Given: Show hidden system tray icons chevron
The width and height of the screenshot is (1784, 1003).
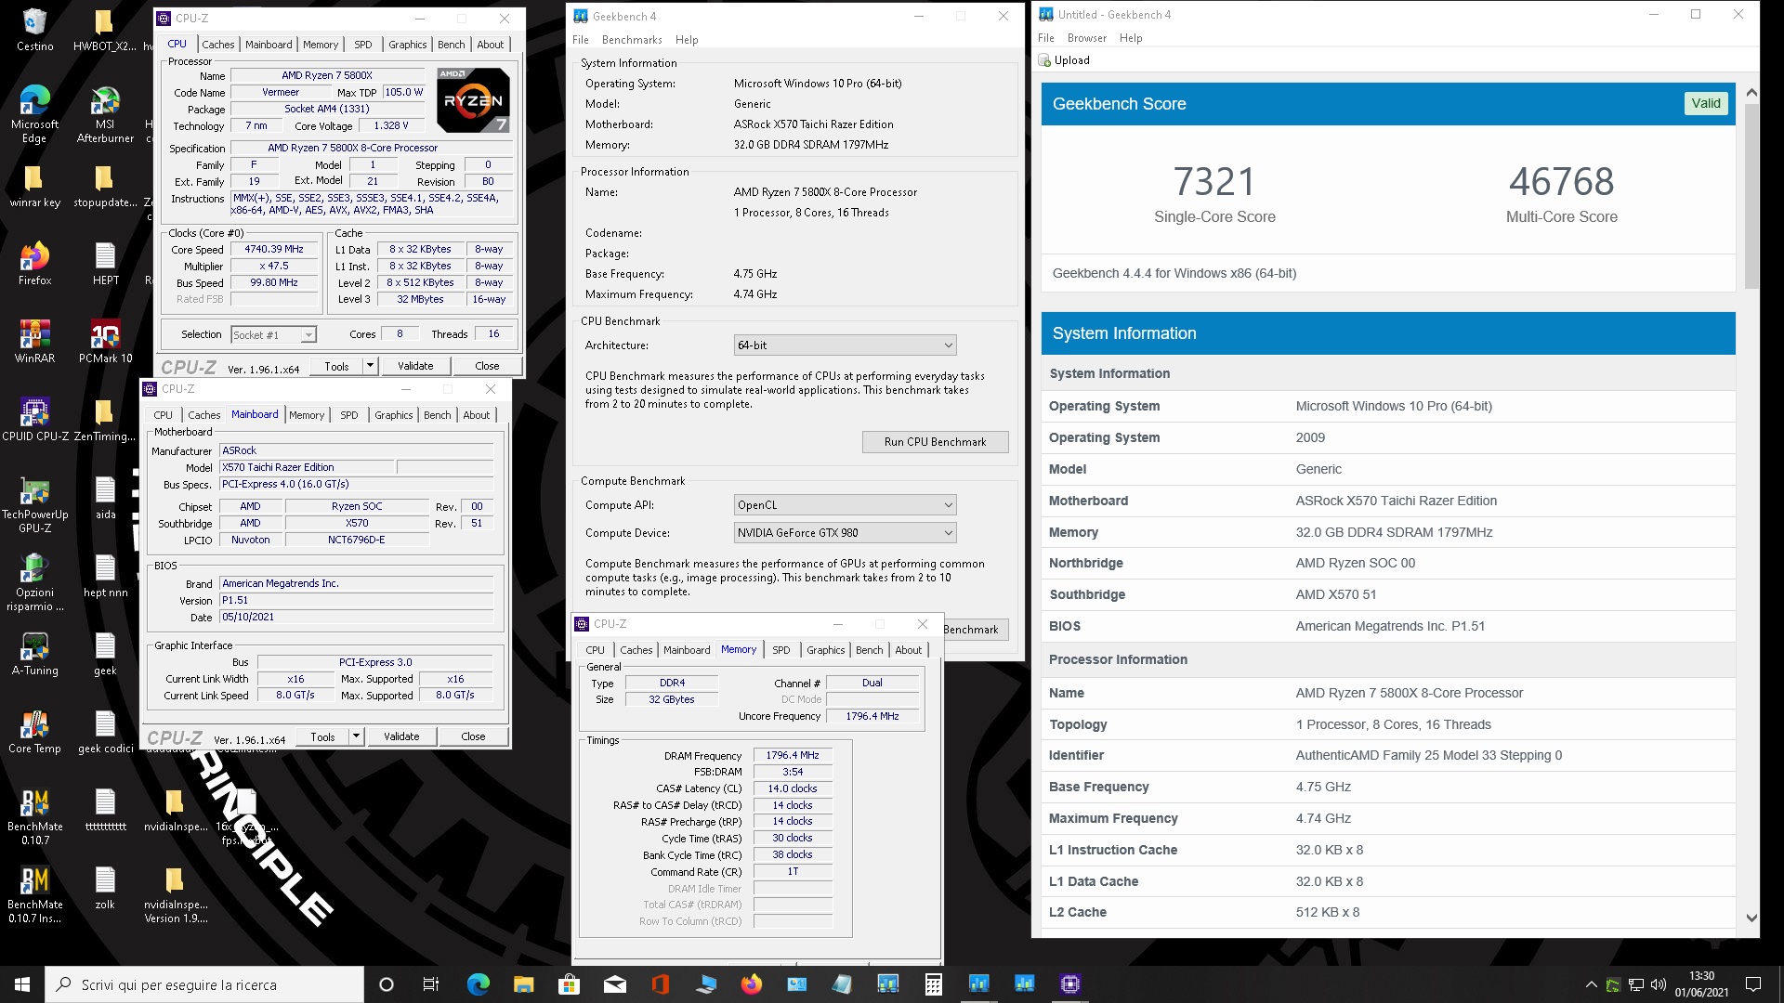Looking at the screenshot, I should tap(1591, 984).
